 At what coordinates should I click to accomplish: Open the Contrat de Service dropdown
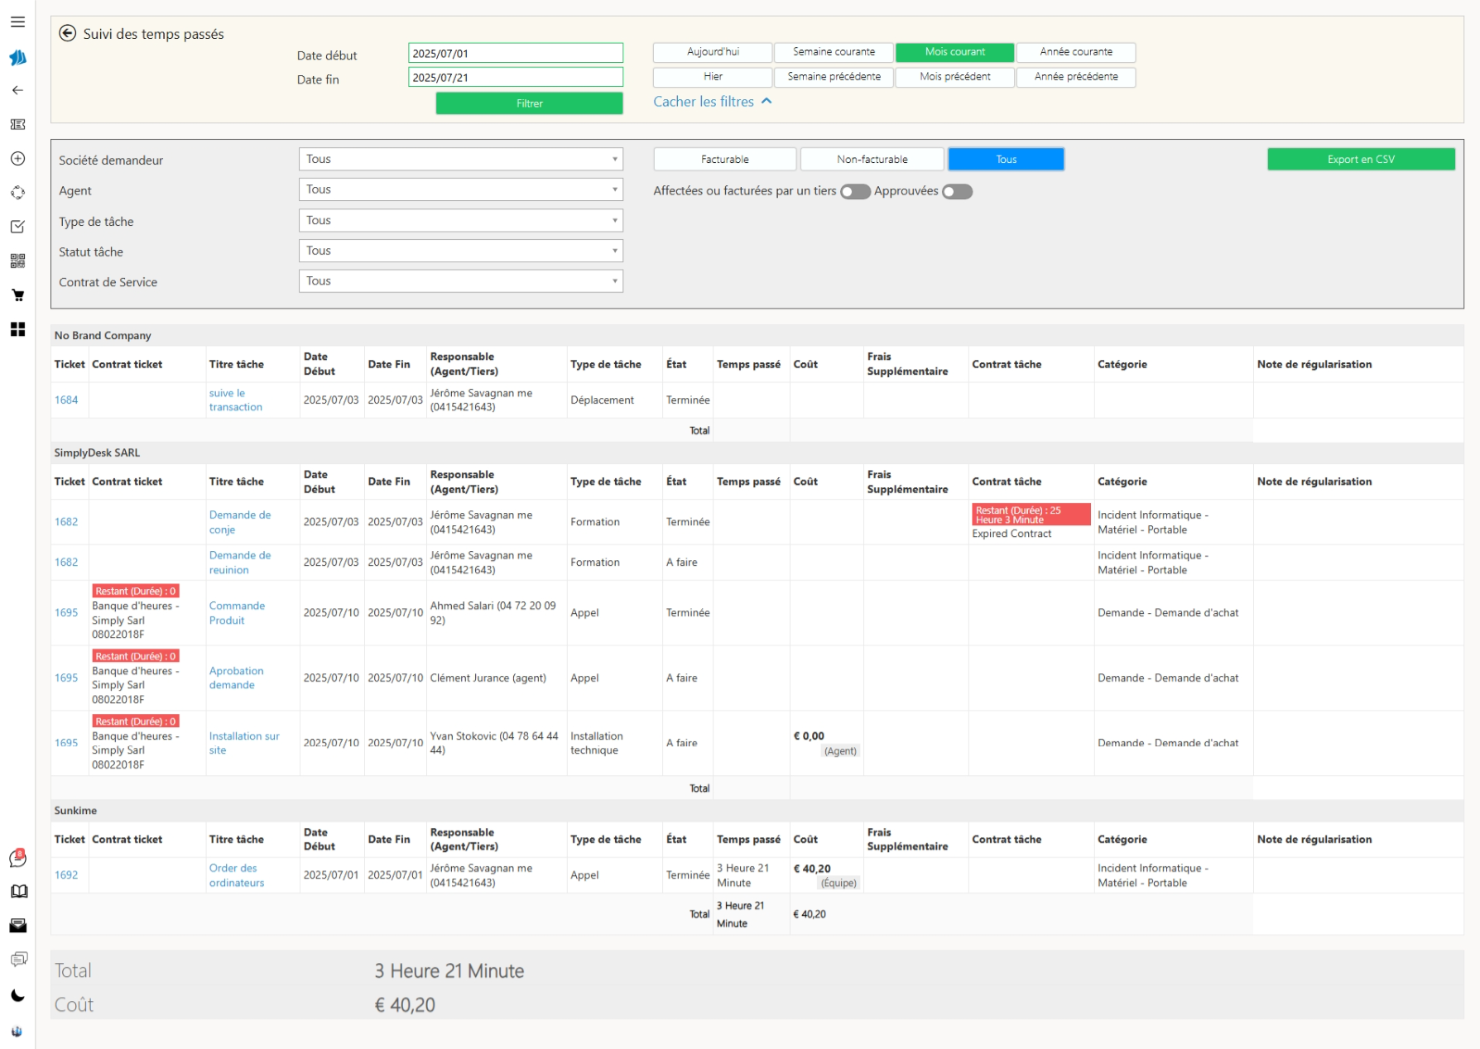coord(460,281)
